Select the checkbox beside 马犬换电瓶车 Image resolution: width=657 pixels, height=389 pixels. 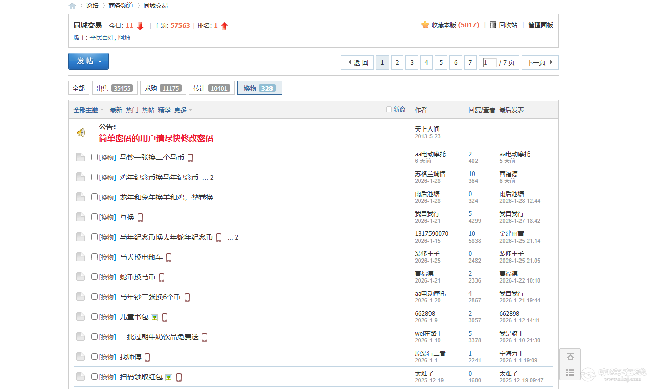(94, 256)
